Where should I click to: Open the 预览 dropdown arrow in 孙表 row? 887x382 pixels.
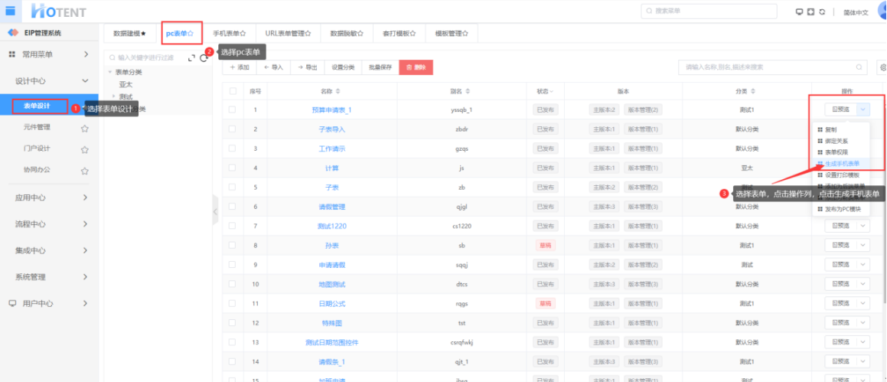point(863,245)
